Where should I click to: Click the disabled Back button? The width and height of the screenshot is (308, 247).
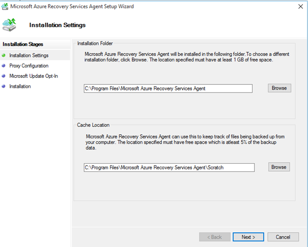tap(215, 237)
